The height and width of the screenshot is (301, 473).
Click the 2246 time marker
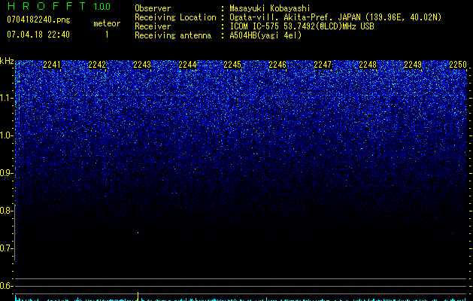click(x=277, y=65)
